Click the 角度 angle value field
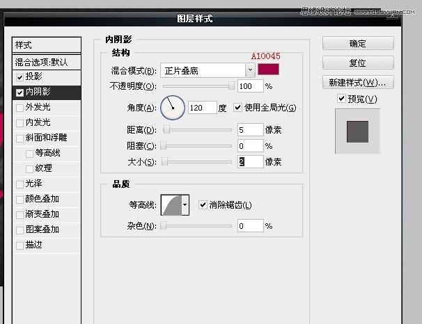This screenshot has height=324, width=422. pyautogui.click(x=202, y=108)
